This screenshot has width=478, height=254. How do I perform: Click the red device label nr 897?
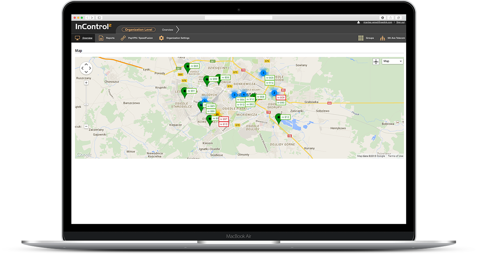coord(224,119)
